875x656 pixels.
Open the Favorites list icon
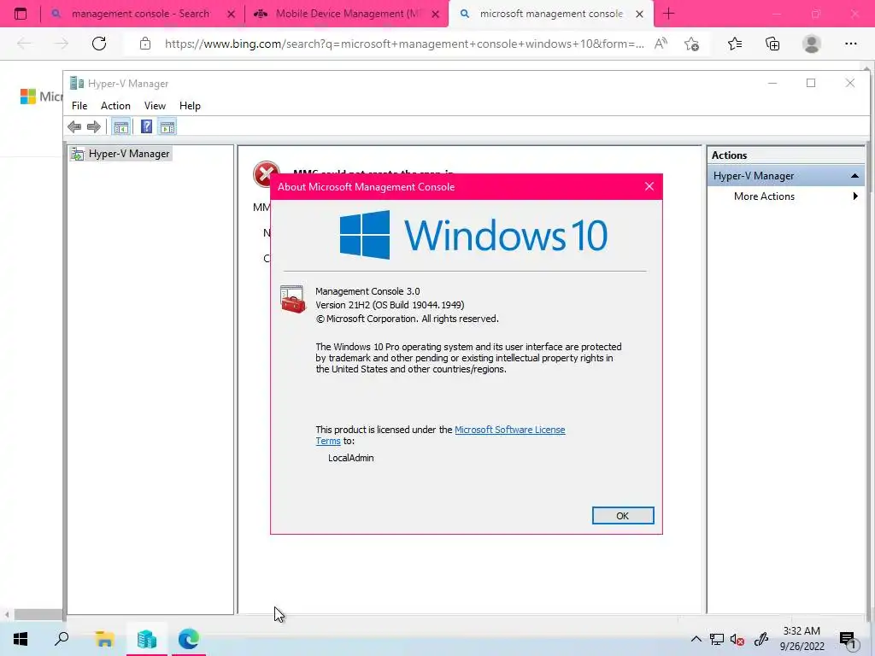(735, 44)
